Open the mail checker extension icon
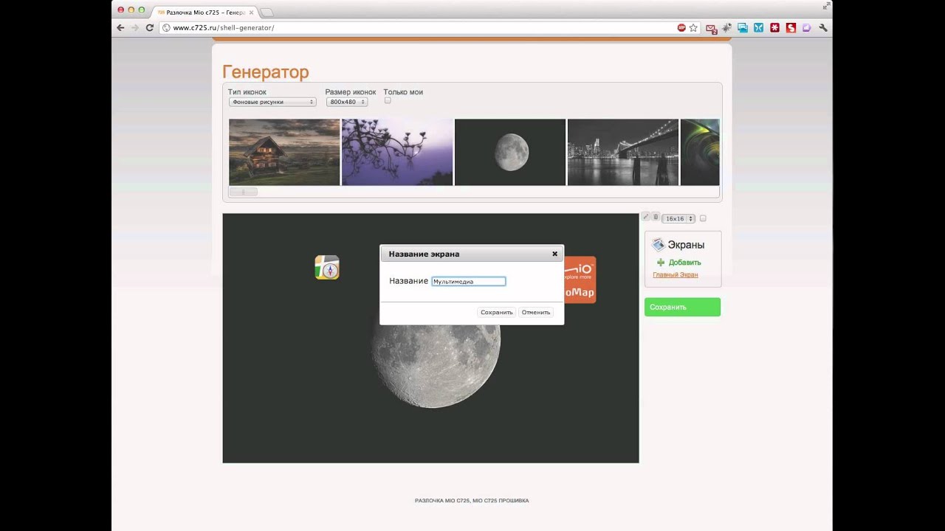Image resolution: width=945 pixels, height=531 pixels. (x=711, y=28)
